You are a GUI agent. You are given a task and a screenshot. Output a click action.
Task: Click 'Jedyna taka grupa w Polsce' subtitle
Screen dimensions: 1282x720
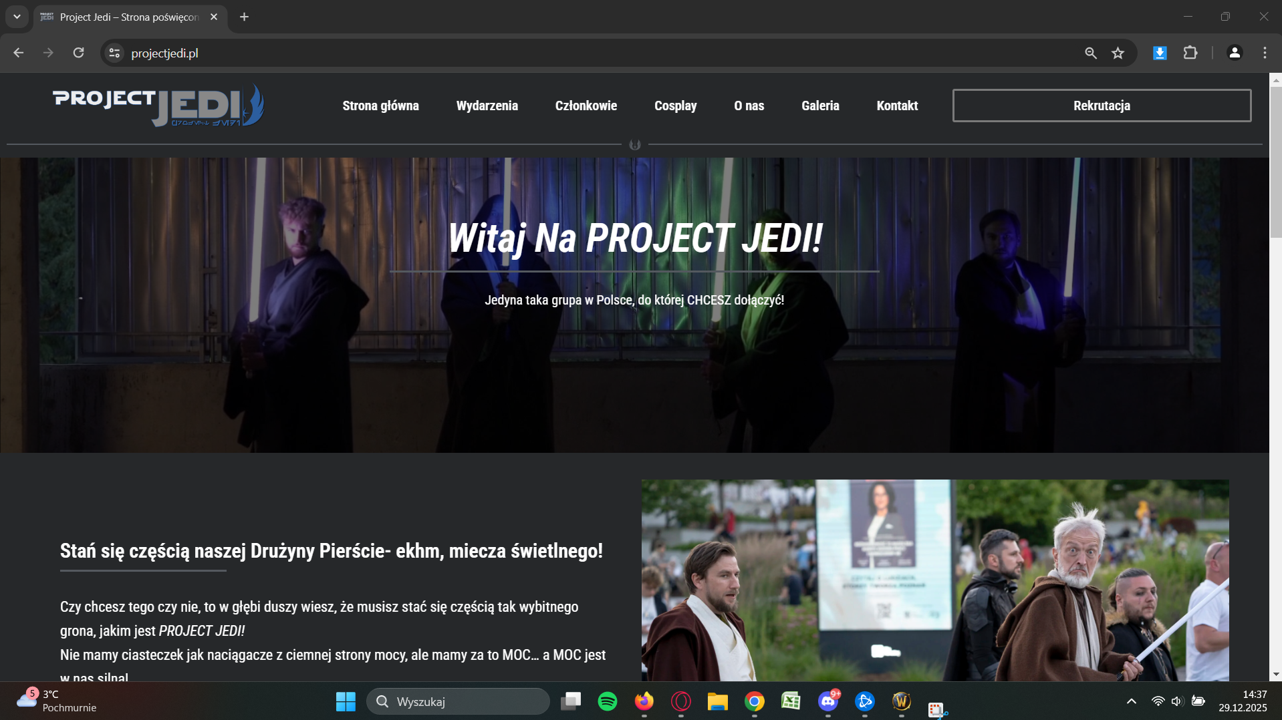tap(634, 300)
